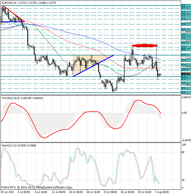Click the 1.2640 price level label

coord(186,12)
